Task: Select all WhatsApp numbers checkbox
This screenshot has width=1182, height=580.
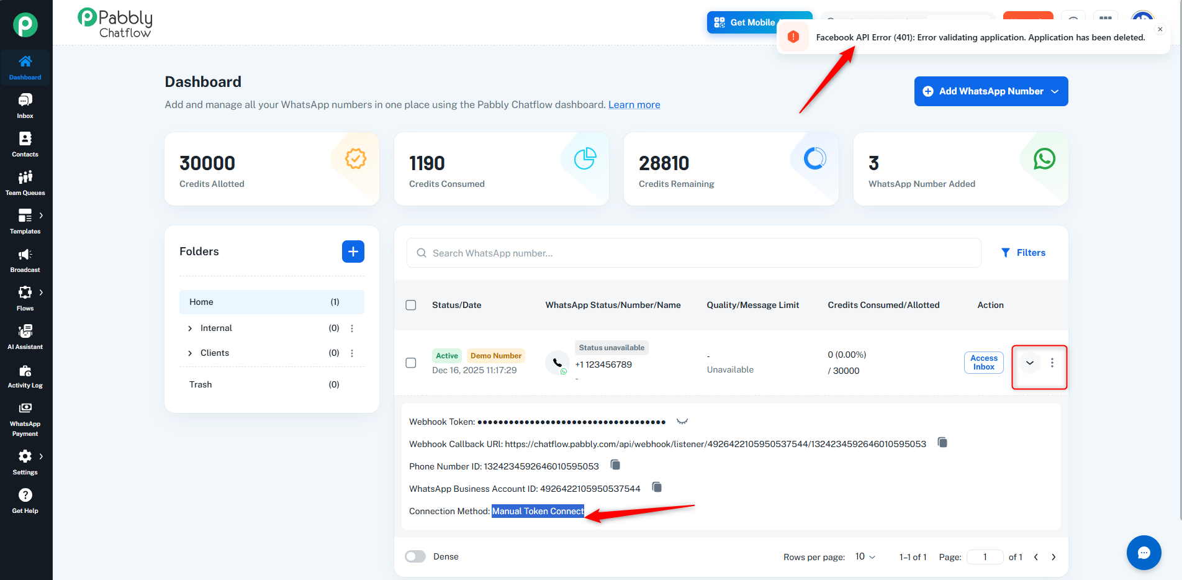Action: tap(411, 305)
